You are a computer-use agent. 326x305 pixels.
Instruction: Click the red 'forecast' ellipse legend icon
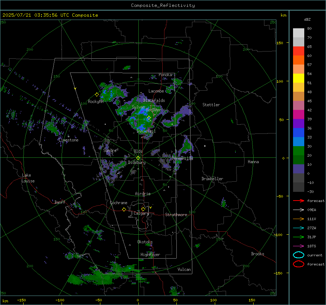pyautogui.click(x=298, y=264)
